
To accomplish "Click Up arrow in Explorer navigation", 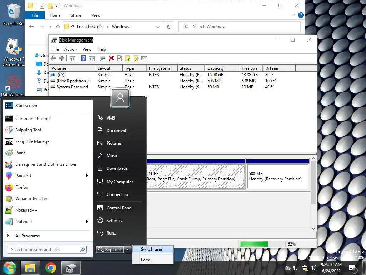I will pos(58,27).
